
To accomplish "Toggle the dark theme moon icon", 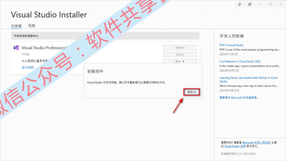I will pos(239,4).
